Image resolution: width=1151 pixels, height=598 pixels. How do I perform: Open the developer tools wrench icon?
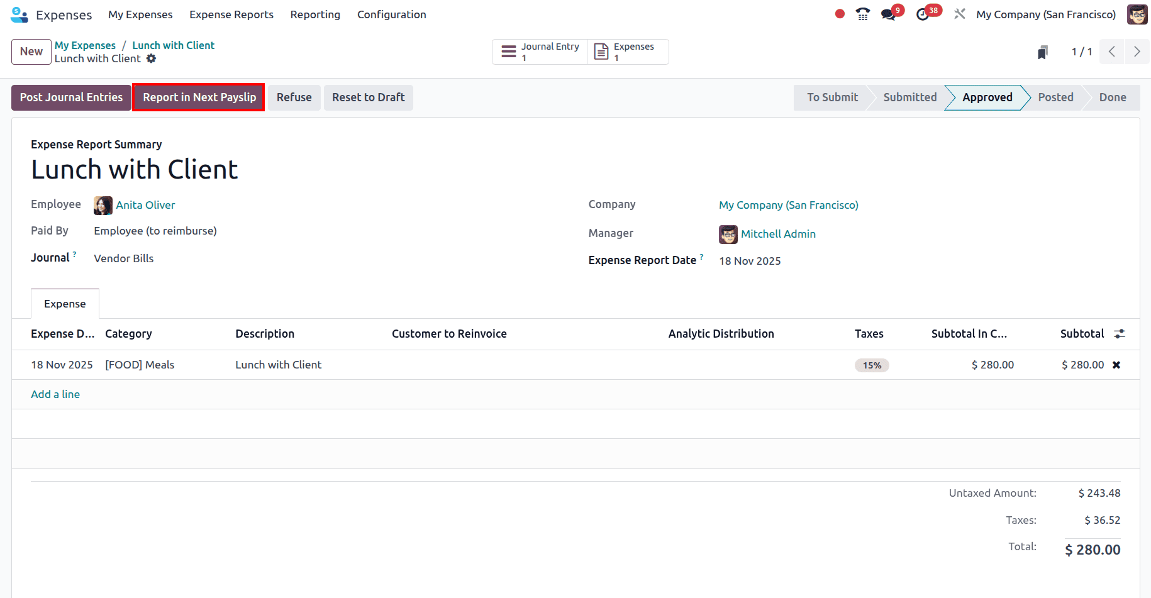point(959,13)
